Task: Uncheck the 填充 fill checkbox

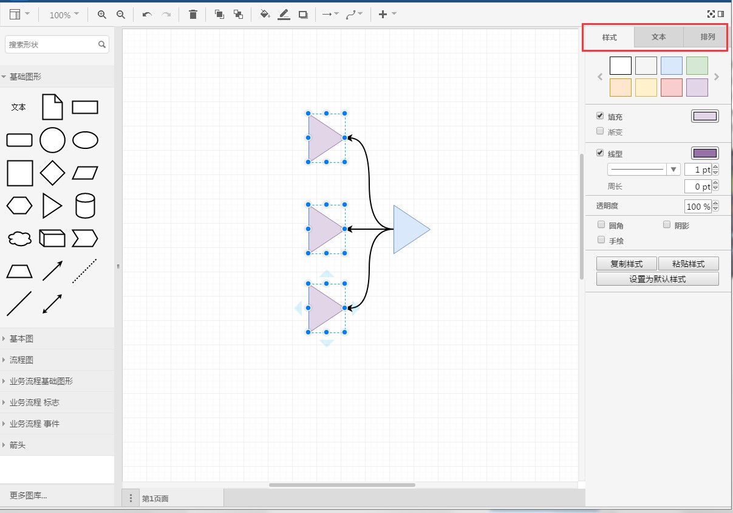Action: tap(600, 116)
